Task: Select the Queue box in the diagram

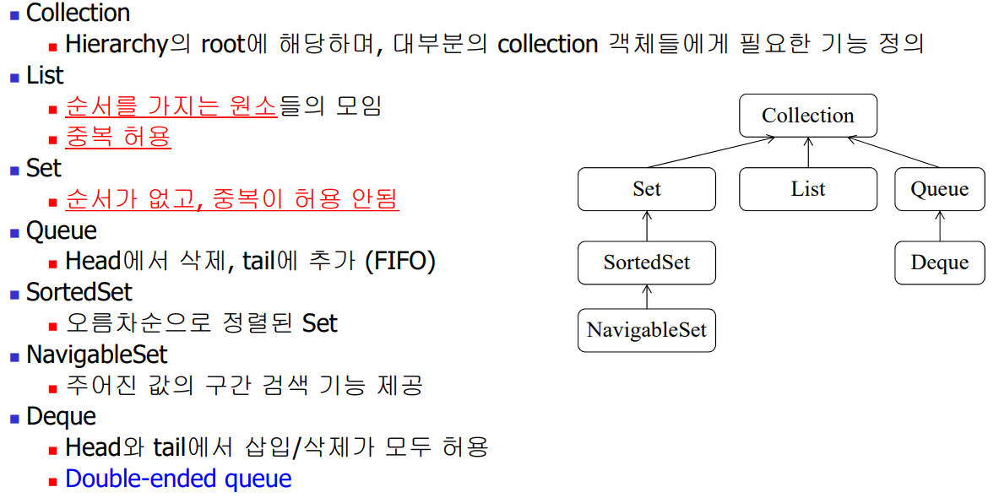Action: pyautogui.click(x=940, y=189)
